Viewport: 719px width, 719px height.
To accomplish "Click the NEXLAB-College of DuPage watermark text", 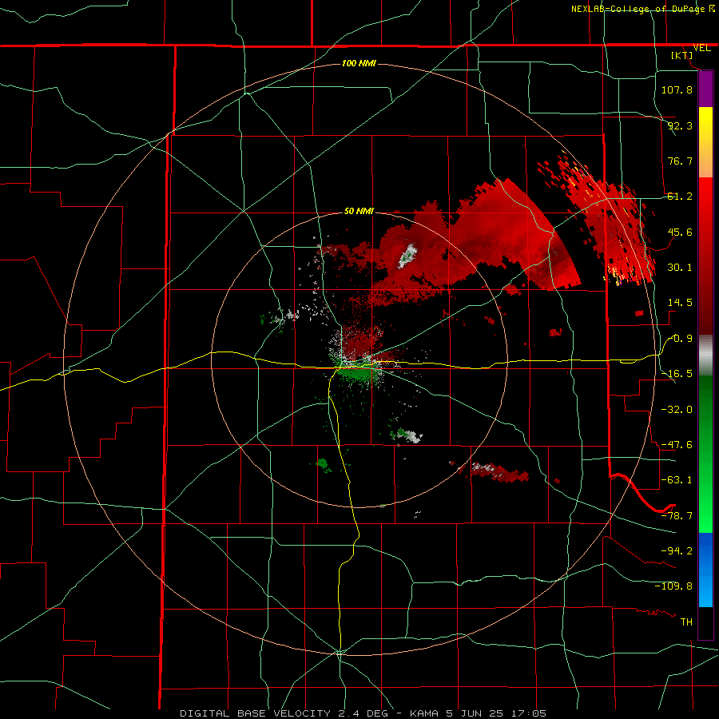I will (x=642, y=9).
